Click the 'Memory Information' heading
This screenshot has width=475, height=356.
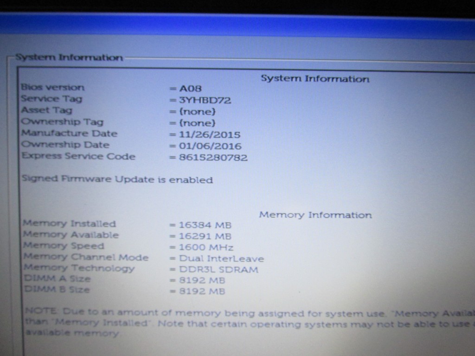[315, 215]
